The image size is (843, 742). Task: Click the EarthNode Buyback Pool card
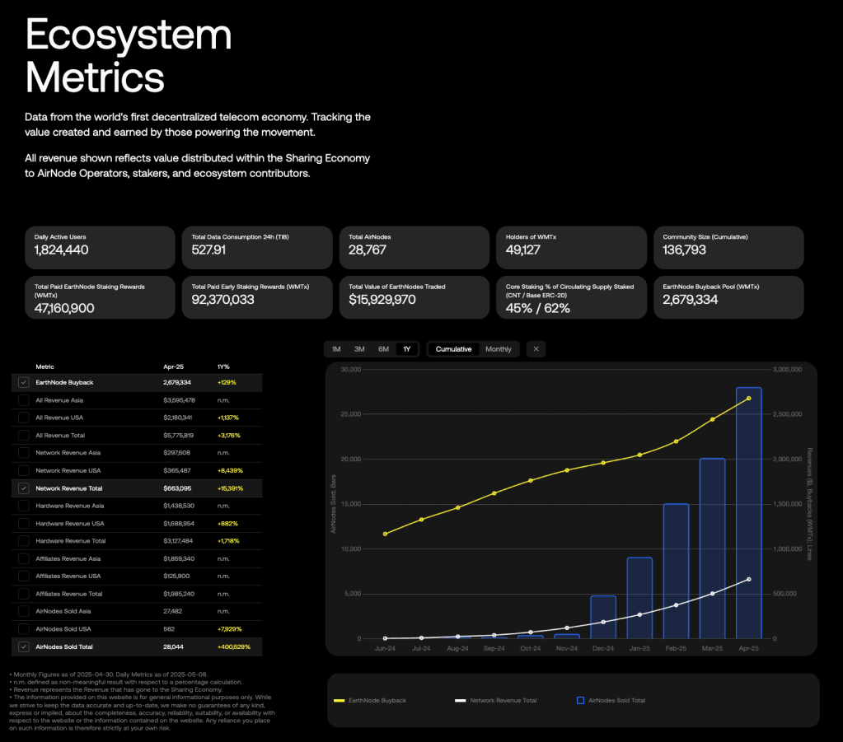(728, 297)
